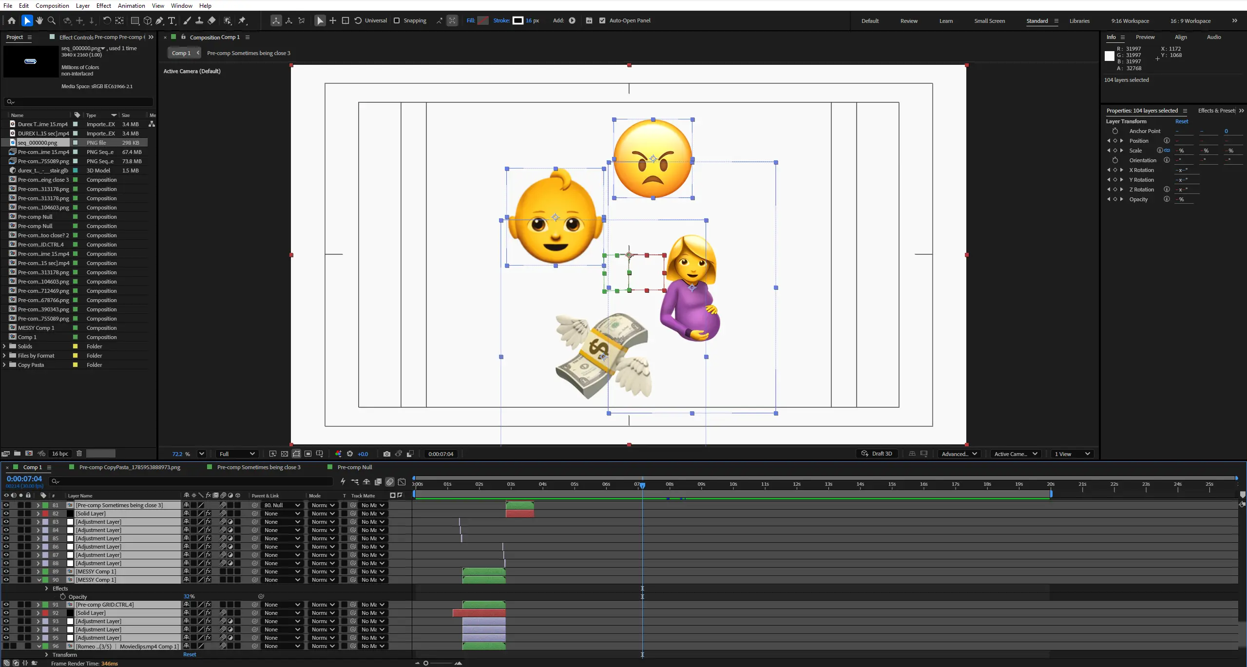Select the Clone Stamp tool

pos(199,20)
